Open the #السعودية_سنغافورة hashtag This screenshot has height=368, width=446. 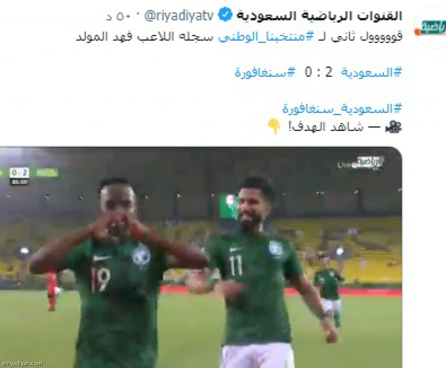point(342,109)
